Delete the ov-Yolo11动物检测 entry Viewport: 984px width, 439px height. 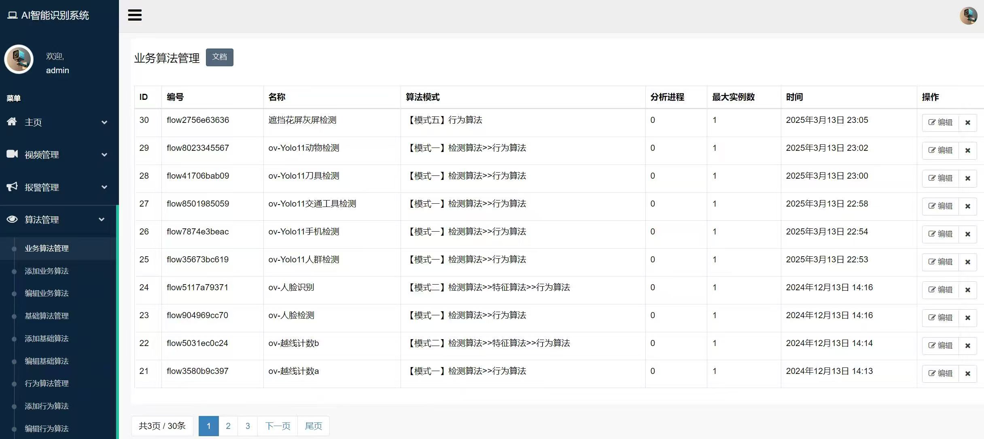[968, 150]
